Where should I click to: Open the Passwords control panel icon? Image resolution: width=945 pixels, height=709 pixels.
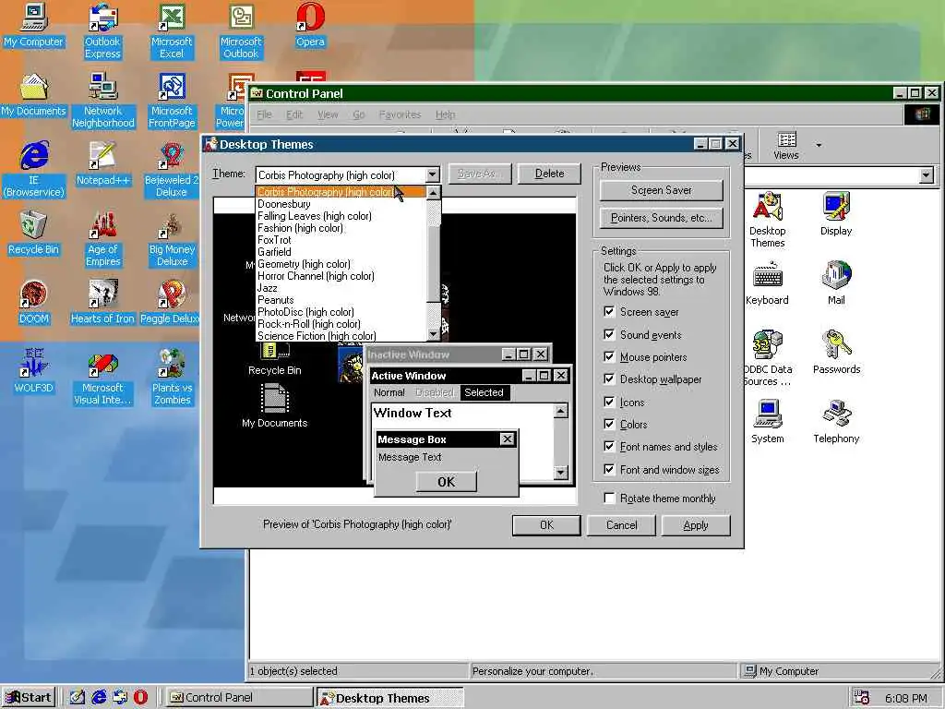(836, 353)
